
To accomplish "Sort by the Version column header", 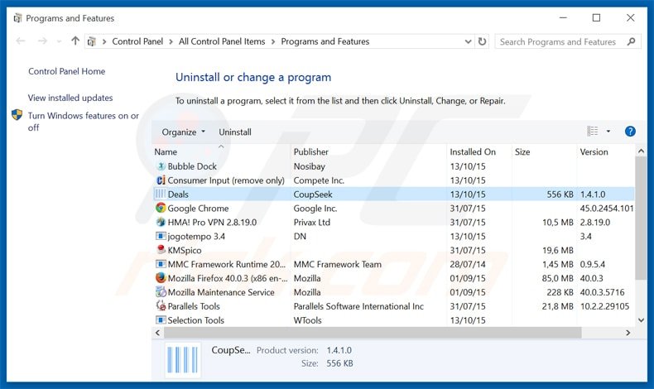I will 606,151.
